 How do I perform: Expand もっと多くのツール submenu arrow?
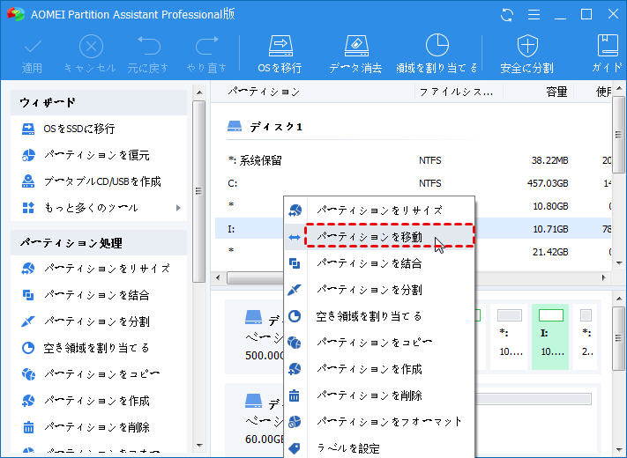coord(178,208)
